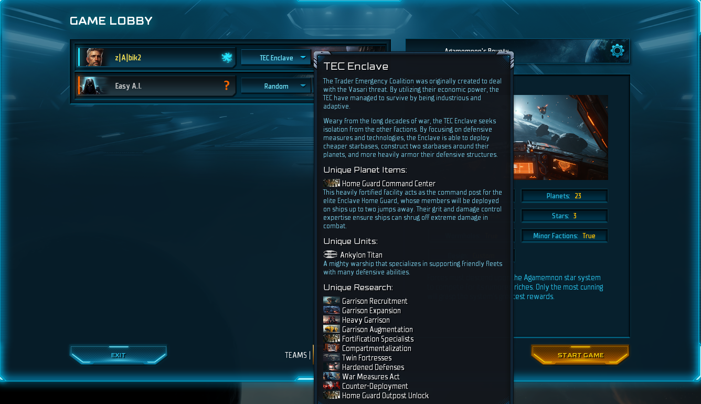Click the Counter-Deployment research icon

click(x=332, y=386)
